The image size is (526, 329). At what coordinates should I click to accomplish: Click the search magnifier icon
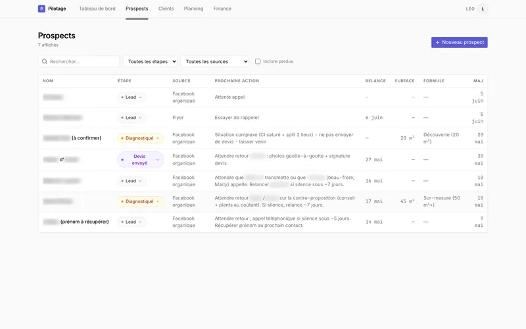[45, 61]
